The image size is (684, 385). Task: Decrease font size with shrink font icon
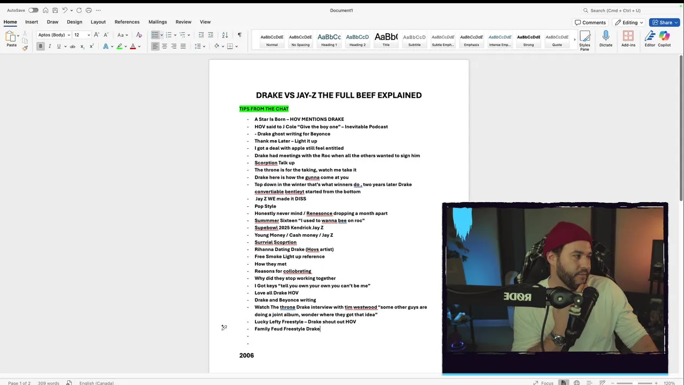(105, 35)
